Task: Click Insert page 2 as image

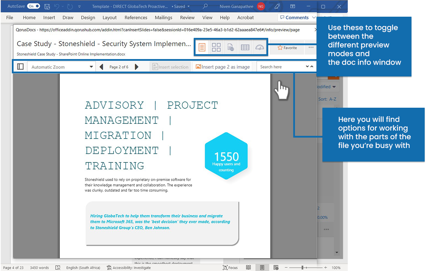Action: pyautogui.click(x=223, y=66)
